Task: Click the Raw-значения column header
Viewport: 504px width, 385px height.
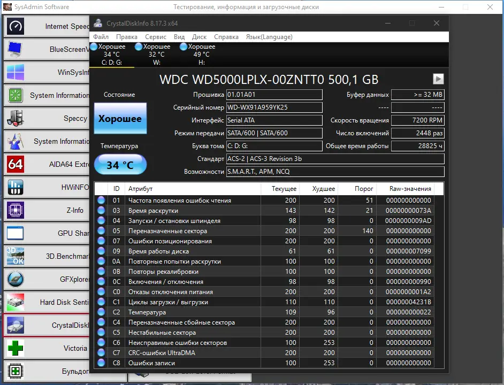Action: pos(410,189)
